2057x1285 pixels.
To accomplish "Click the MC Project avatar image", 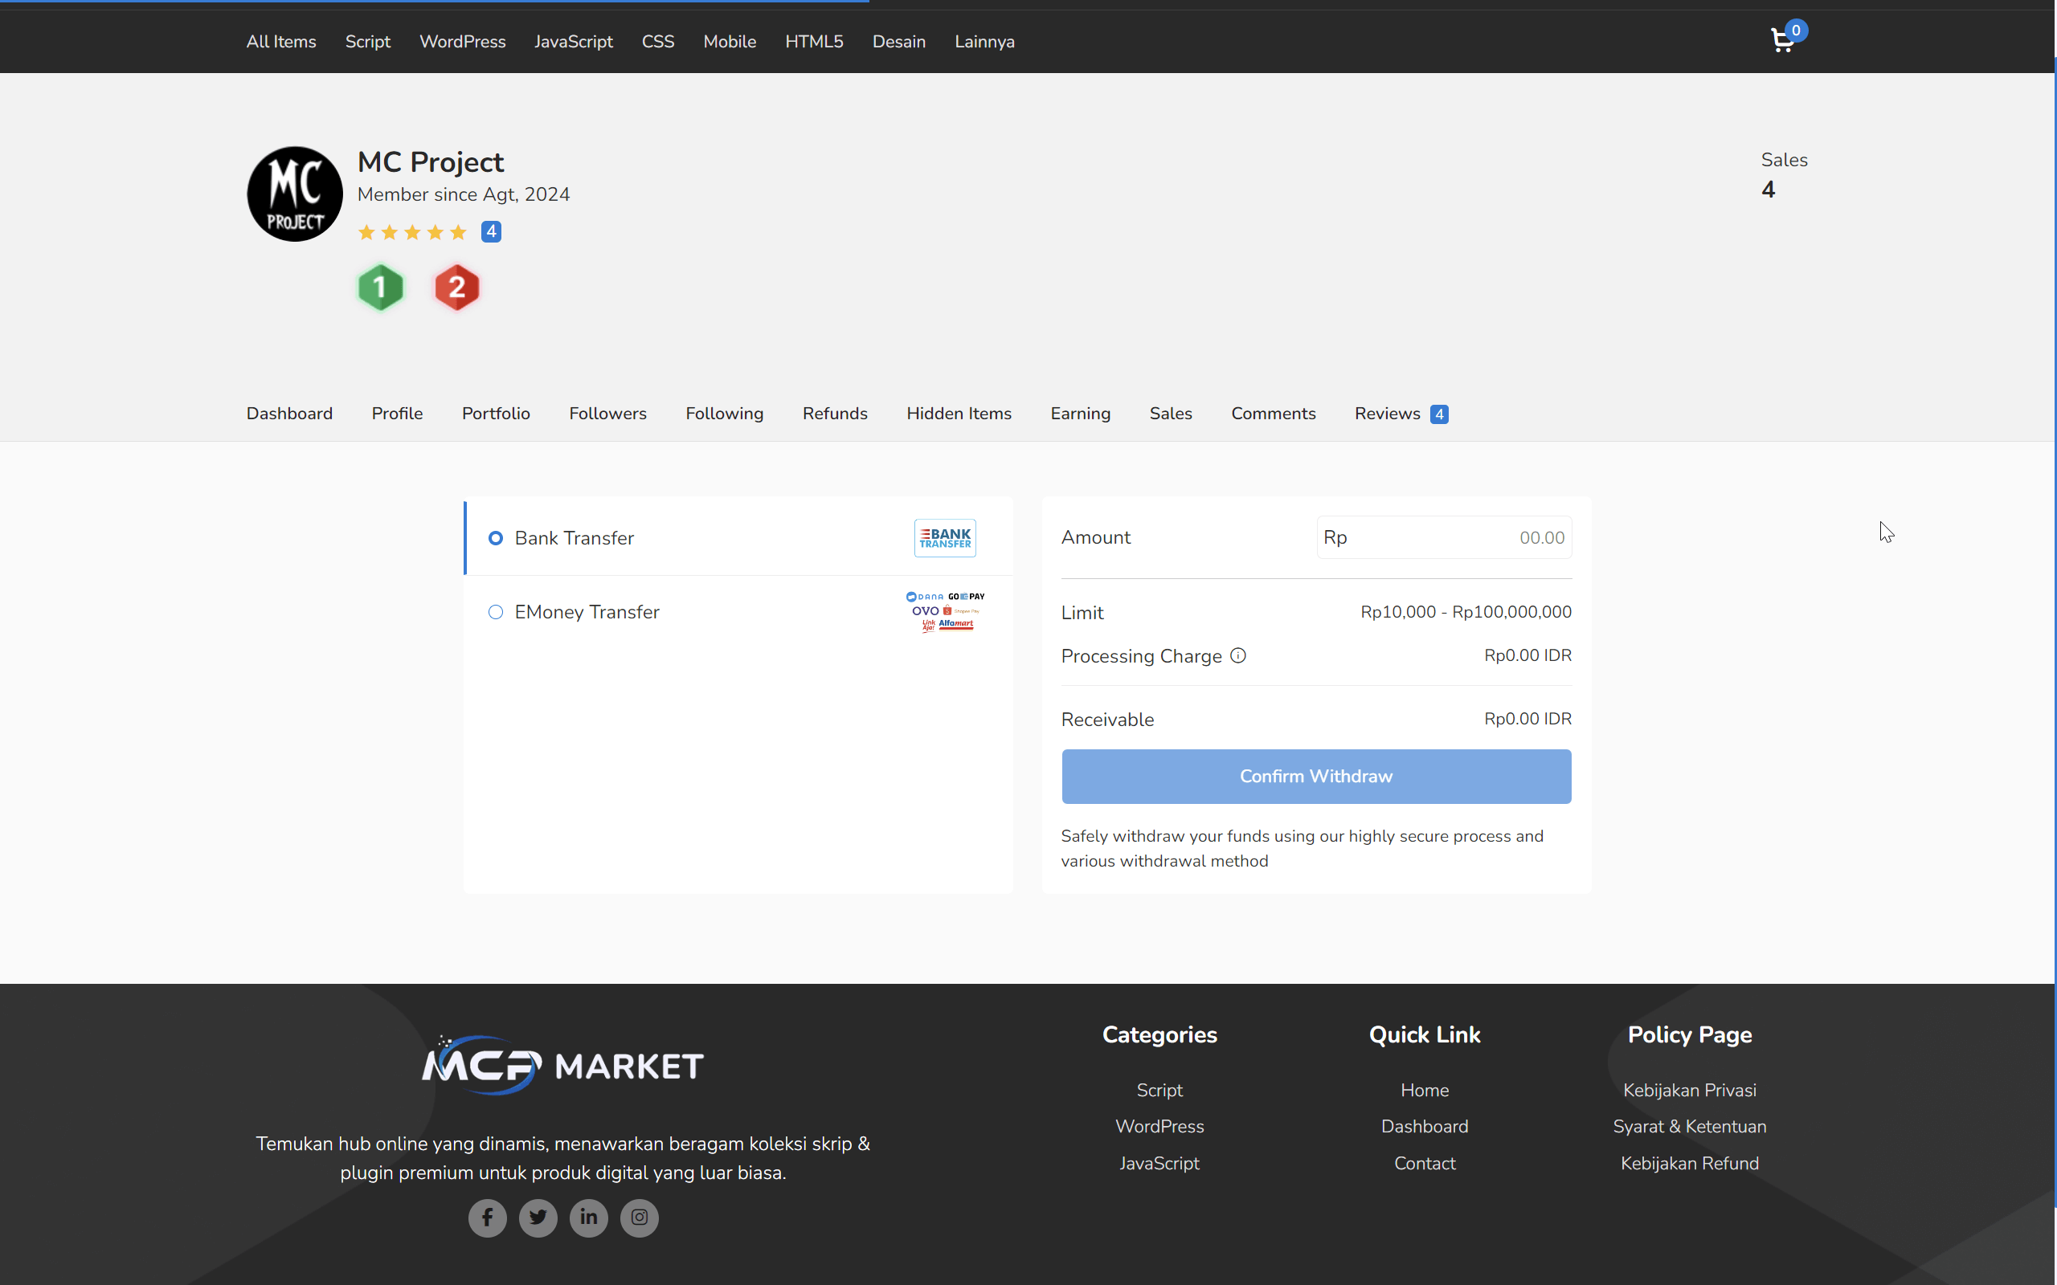I will click(x=294, y=193).
